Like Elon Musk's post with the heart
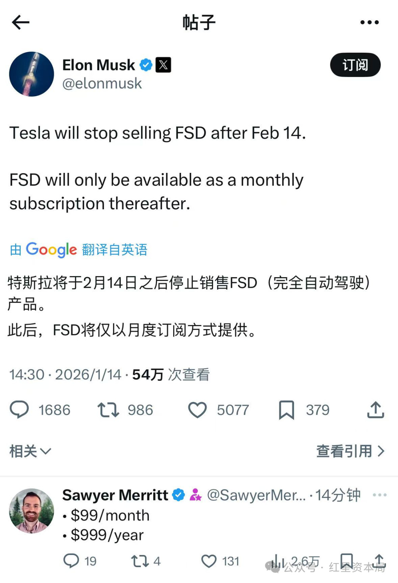Image resolution: width=398 pixels, height=583 pixels. coord(198,409)
